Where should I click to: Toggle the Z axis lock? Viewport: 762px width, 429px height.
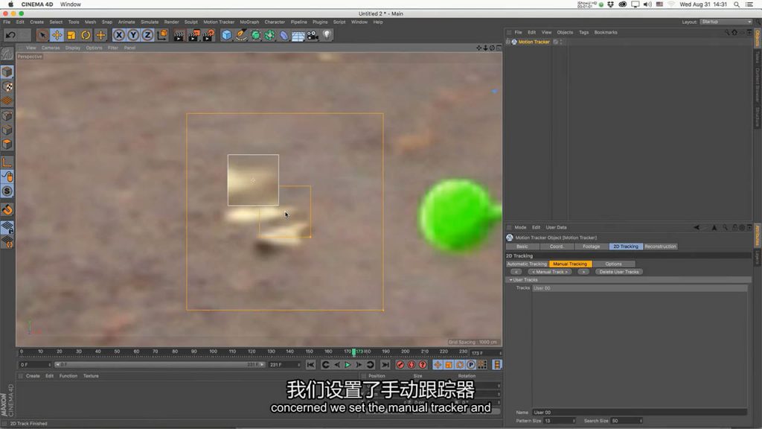[x=147, y=35]
